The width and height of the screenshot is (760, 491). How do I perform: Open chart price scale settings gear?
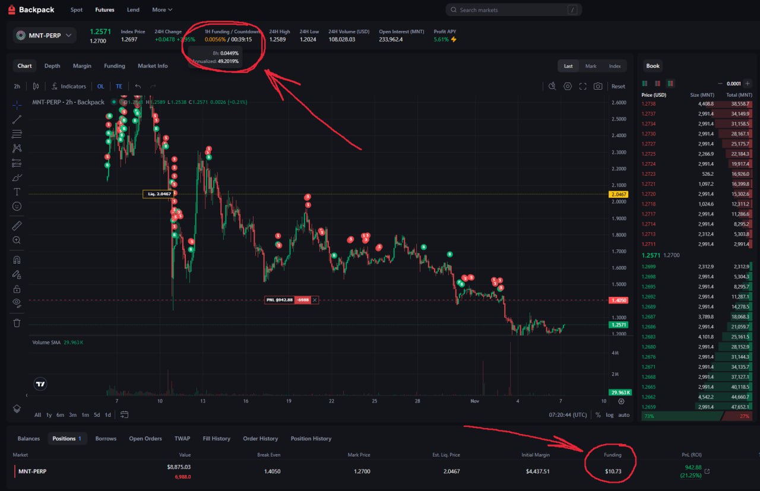(621, 401)
